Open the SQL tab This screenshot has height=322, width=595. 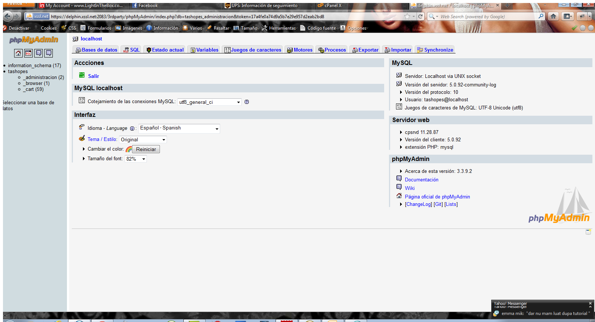132,50
